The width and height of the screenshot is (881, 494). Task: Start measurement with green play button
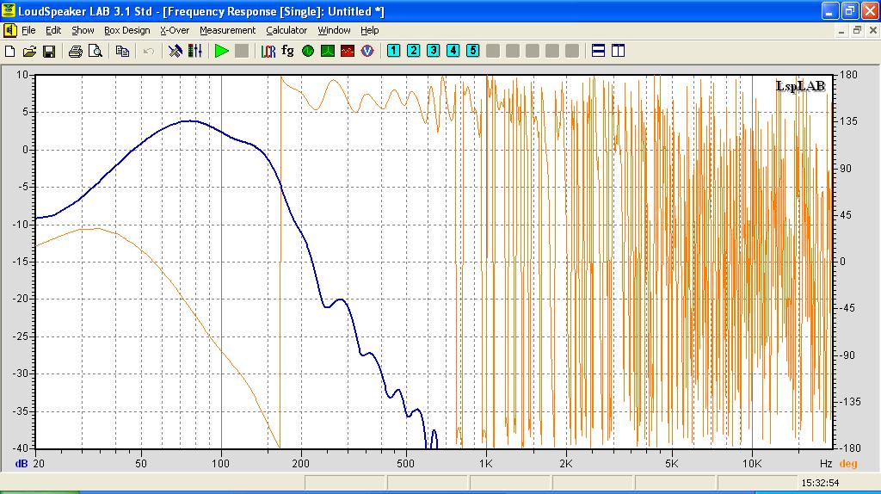pos(221,52)
